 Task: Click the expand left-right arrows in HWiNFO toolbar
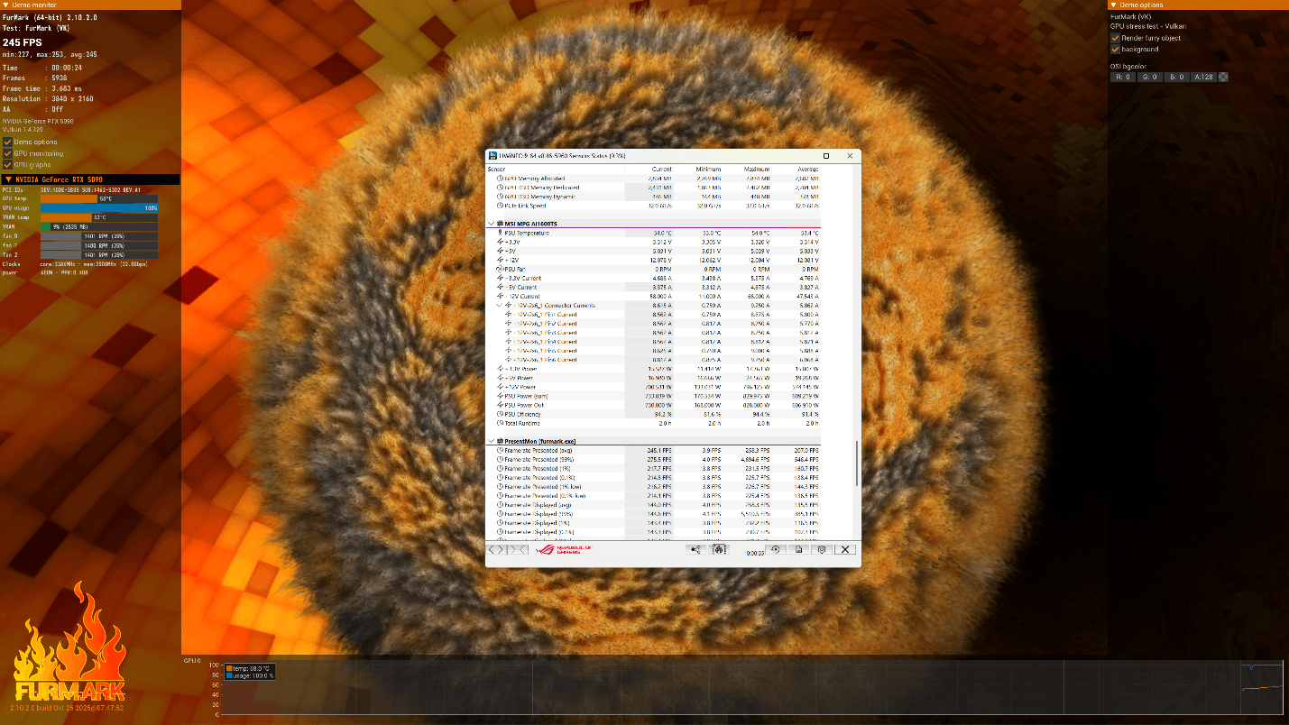(x=497, y=549)
